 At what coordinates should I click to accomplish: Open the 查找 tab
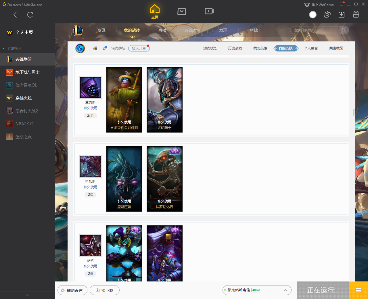click(254, 30)
